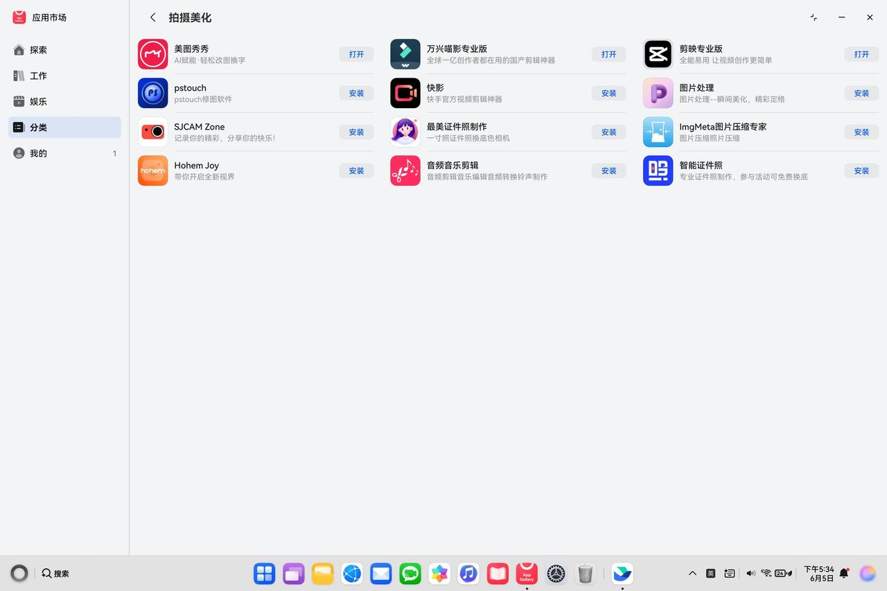This screenshot has height=591, width=887.
Task: Open the green chat app in the dock
Action: click(x=410, y=574)
